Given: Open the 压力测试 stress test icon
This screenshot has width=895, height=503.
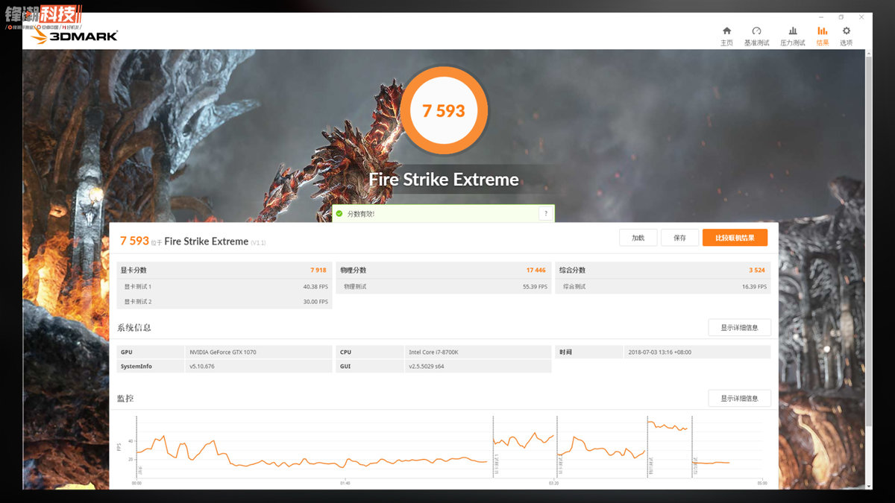Looking at the screenshot, I should pos(792,36).
